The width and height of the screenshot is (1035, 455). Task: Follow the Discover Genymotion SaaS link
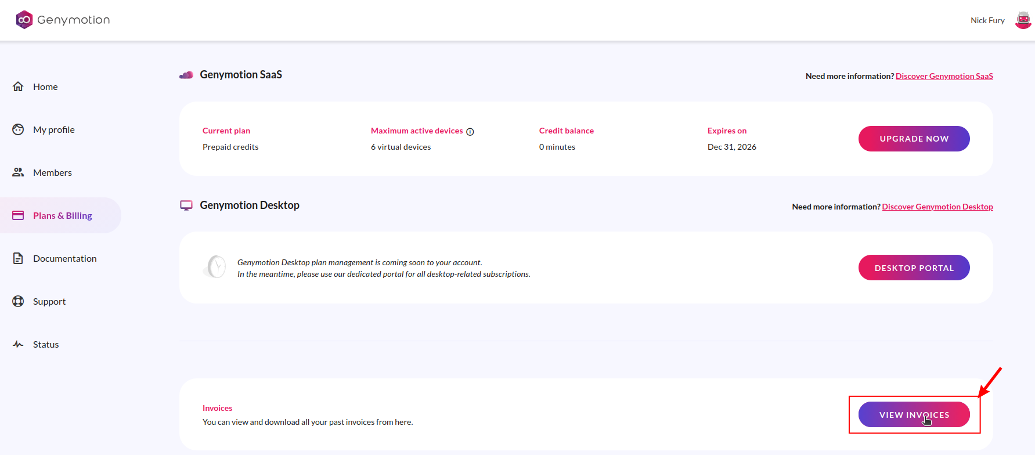(944, 76)
